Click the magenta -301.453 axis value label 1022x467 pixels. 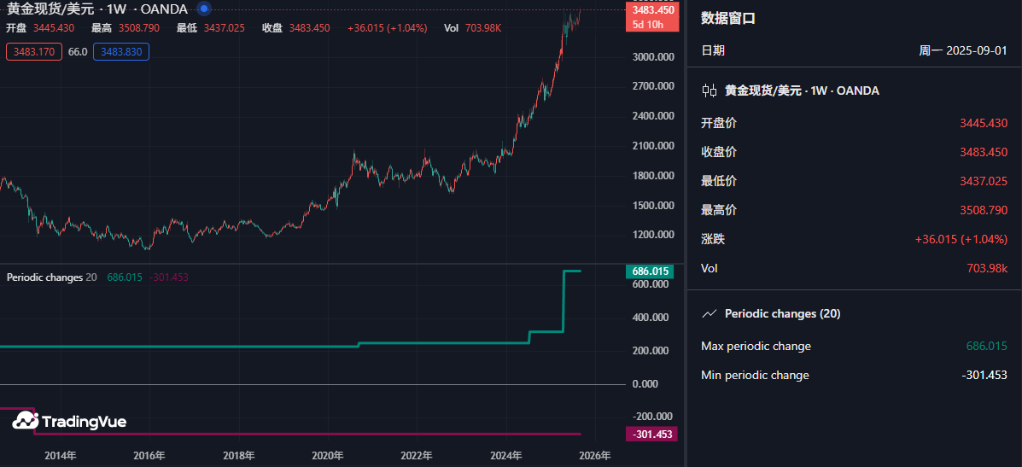[651, 435]
